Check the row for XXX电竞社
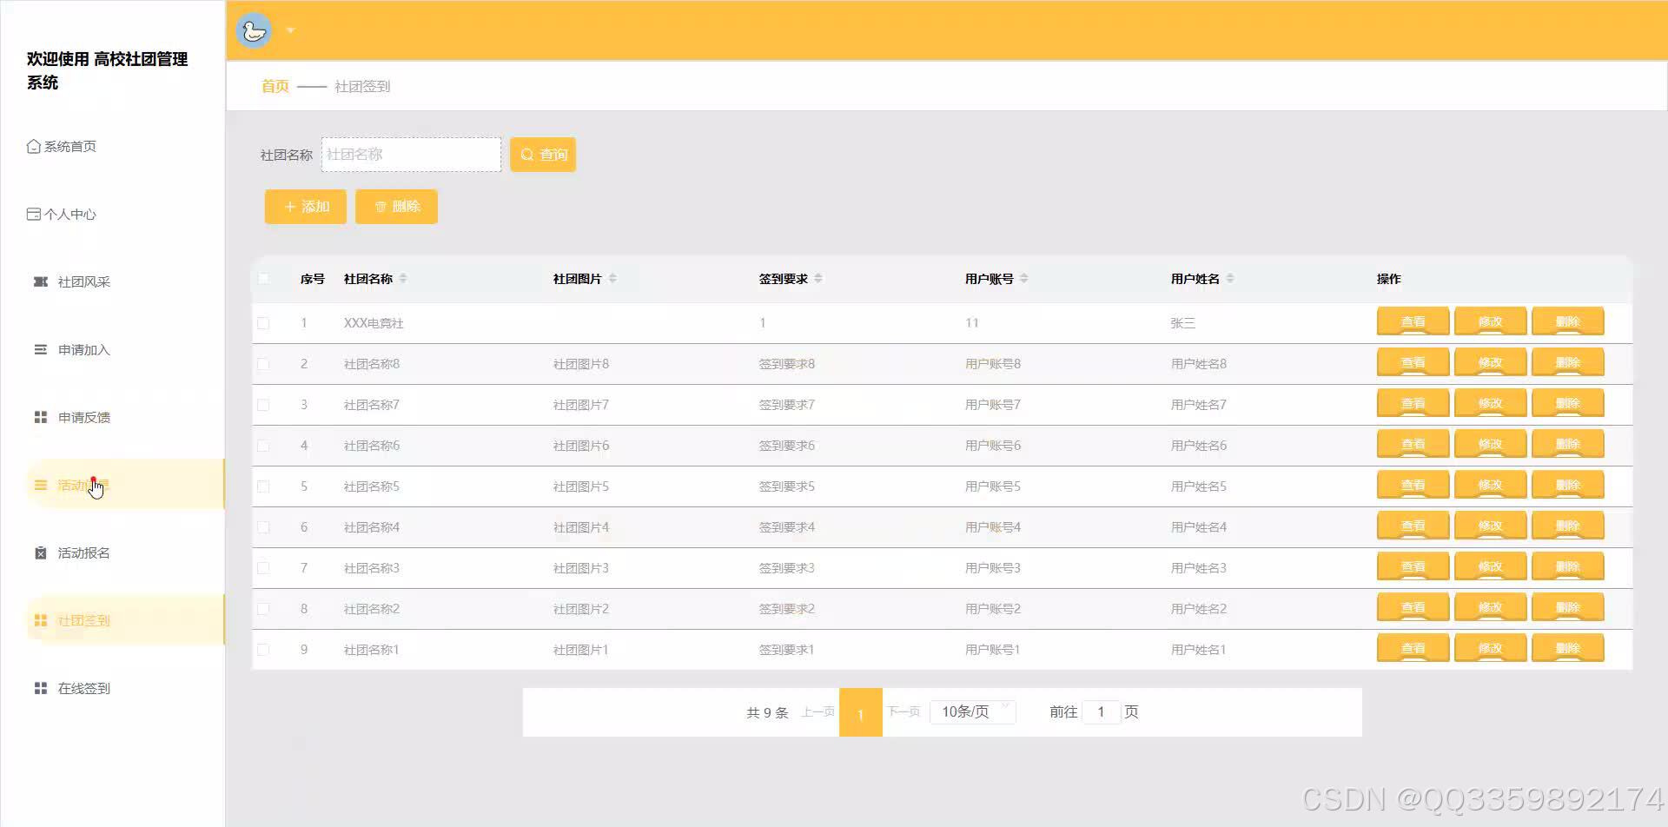Image resolution: width=1668 pixels, height=827 pixels. coord(263,323)
